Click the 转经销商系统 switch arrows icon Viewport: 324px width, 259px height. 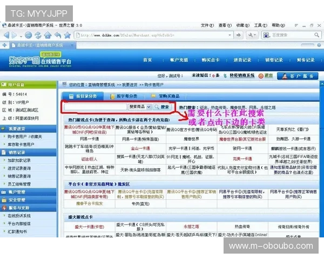[225, 76]
